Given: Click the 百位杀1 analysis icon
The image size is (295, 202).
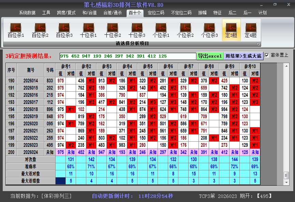Looking at the screenshot, I should pyautogui.click(x=16, y=30).
